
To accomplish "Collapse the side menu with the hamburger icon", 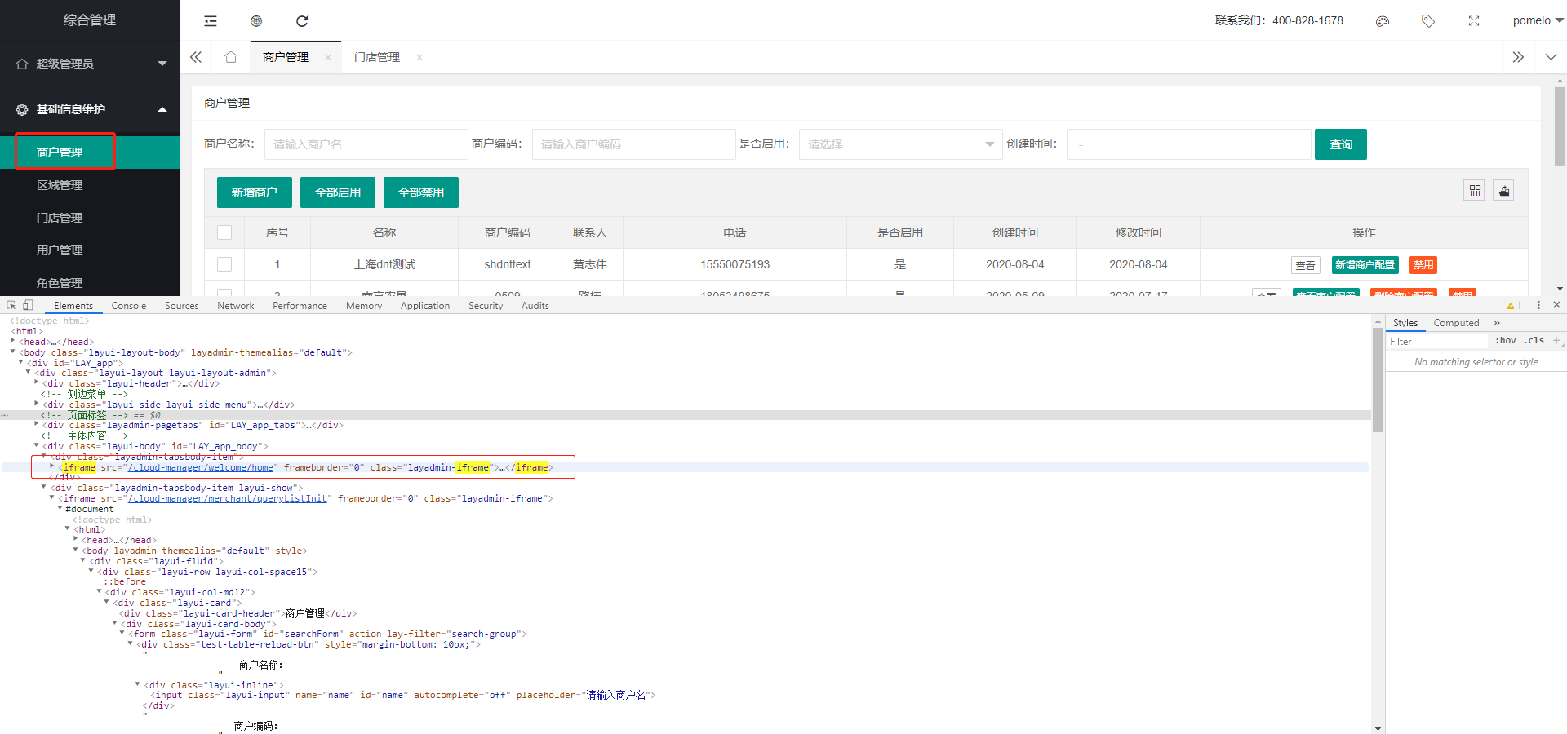I will pyautogui.click(x=211, y=21).
